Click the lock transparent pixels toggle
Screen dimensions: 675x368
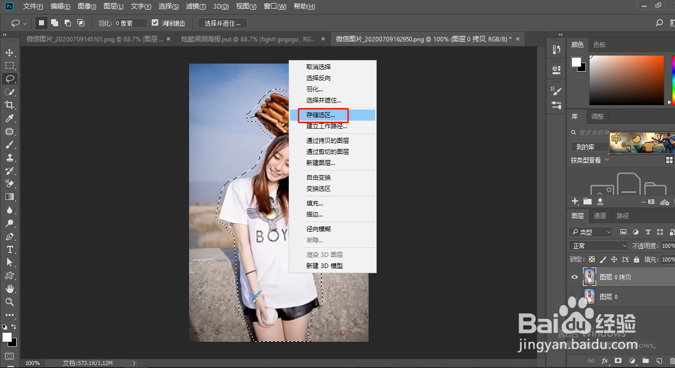pos(592,259)
